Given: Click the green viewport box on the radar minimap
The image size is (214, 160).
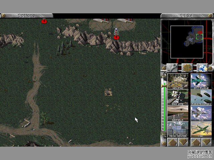Looking at the screenshot, I should click(x=200, y=37).
